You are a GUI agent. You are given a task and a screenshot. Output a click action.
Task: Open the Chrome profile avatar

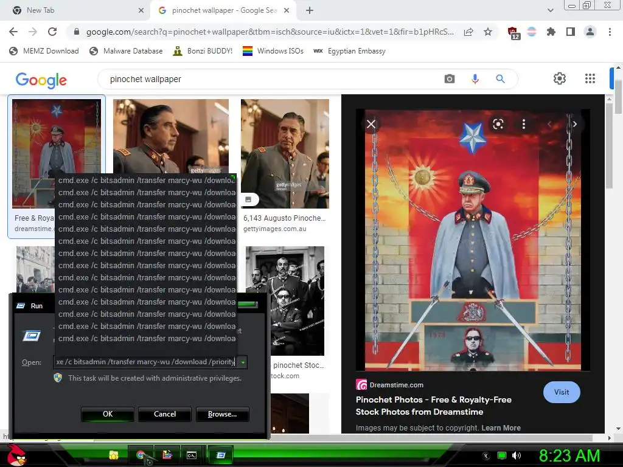pos(590,32)
